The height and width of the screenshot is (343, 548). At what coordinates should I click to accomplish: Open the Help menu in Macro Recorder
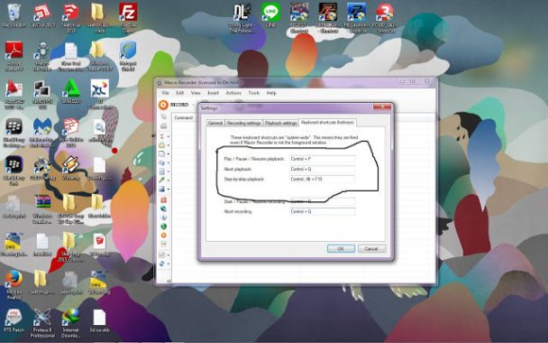click(271, 93)
